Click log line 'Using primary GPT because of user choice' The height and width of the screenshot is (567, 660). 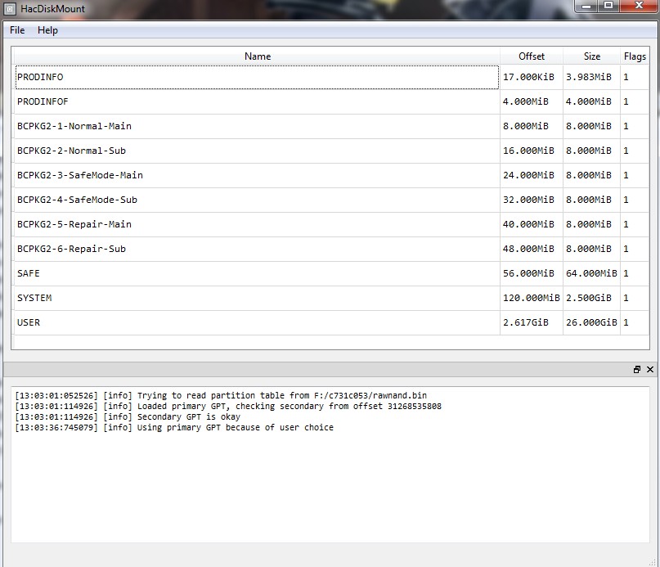pyautogui.click(x=174, y=428)
